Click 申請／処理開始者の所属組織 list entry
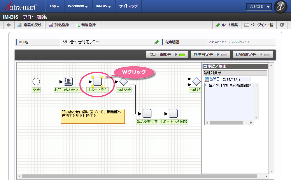291x180 pixels. click(229, 85)
